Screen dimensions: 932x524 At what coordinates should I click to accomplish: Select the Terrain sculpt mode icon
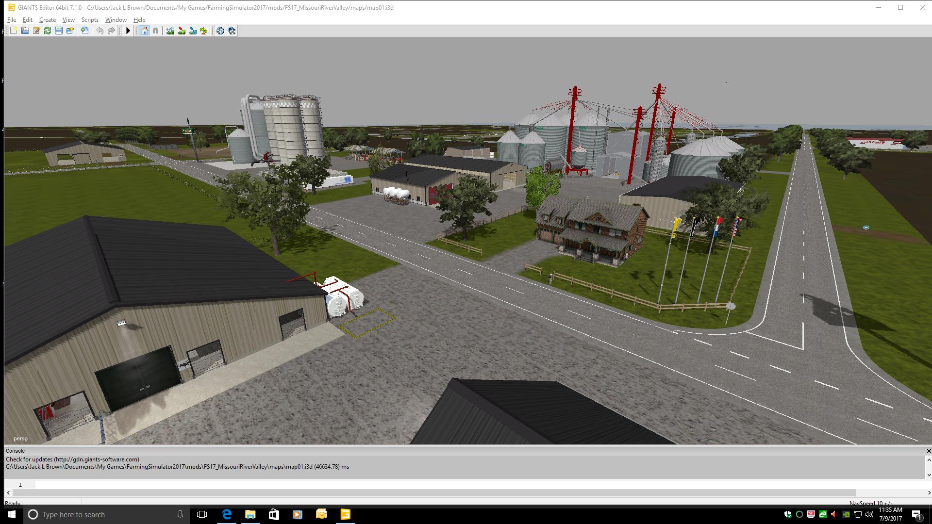click(x=170, y=31)
